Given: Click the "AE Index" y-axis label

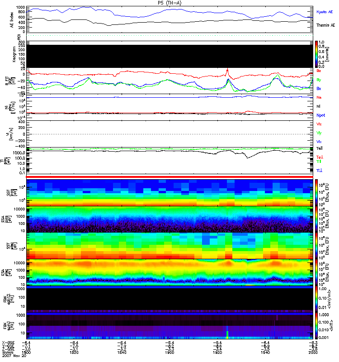Looking at the screenshot, I should point(12,20).
